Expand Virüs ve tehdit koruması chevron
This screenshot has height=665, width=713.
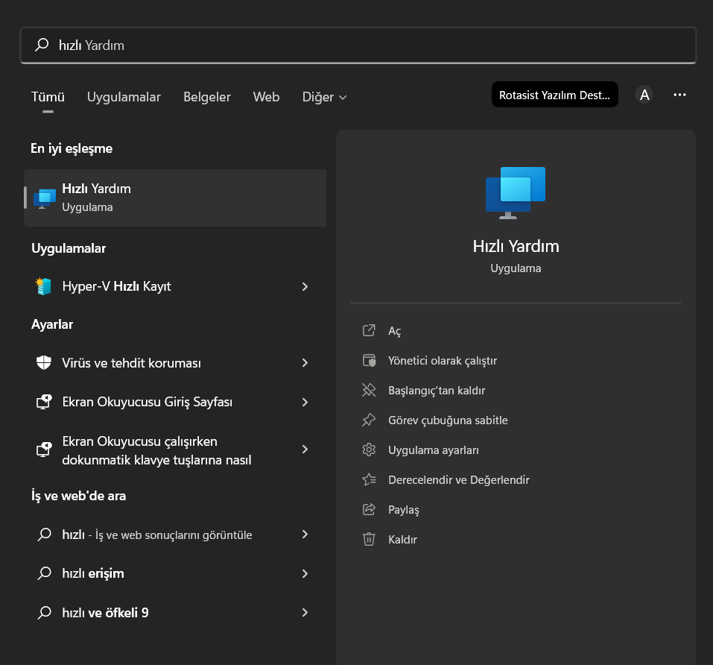click(305, 363)
